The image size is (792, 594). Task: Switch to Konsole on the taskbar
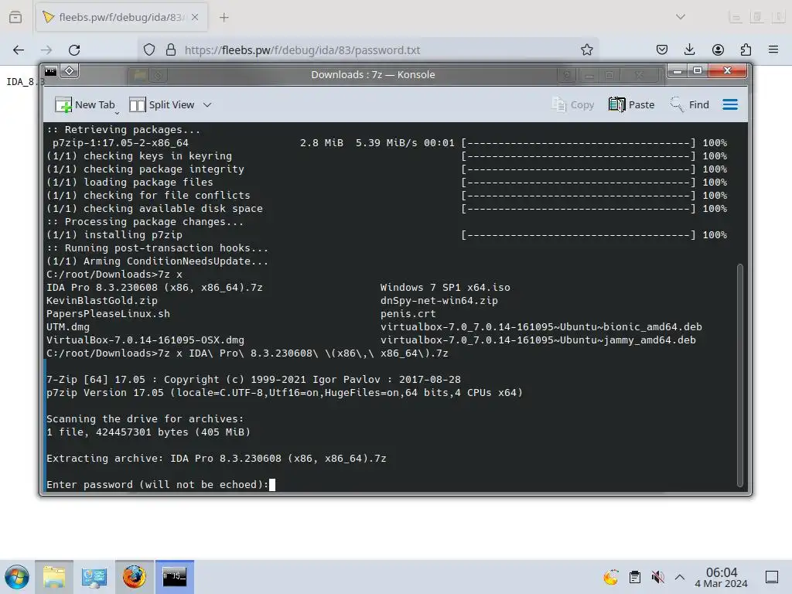pos(174,577)
